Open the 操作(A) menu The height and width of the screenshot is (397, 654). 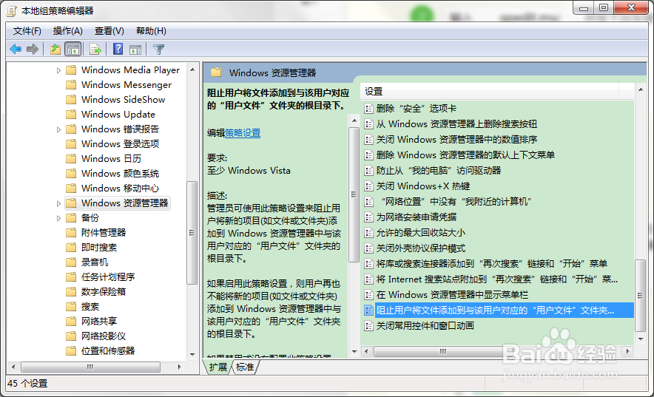[x=68, y=31]
